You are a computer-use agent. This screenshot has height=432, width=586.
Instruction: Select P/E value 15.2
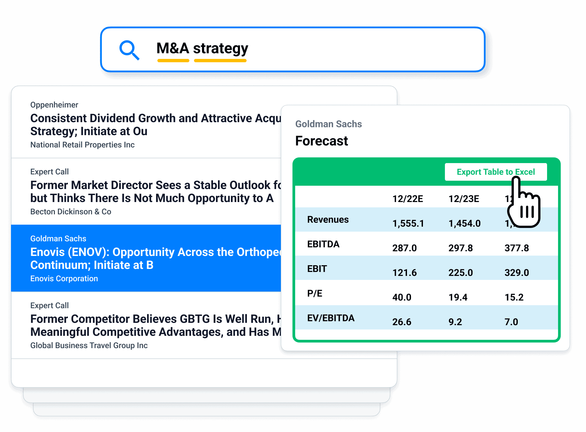click(x=514, y=297)
